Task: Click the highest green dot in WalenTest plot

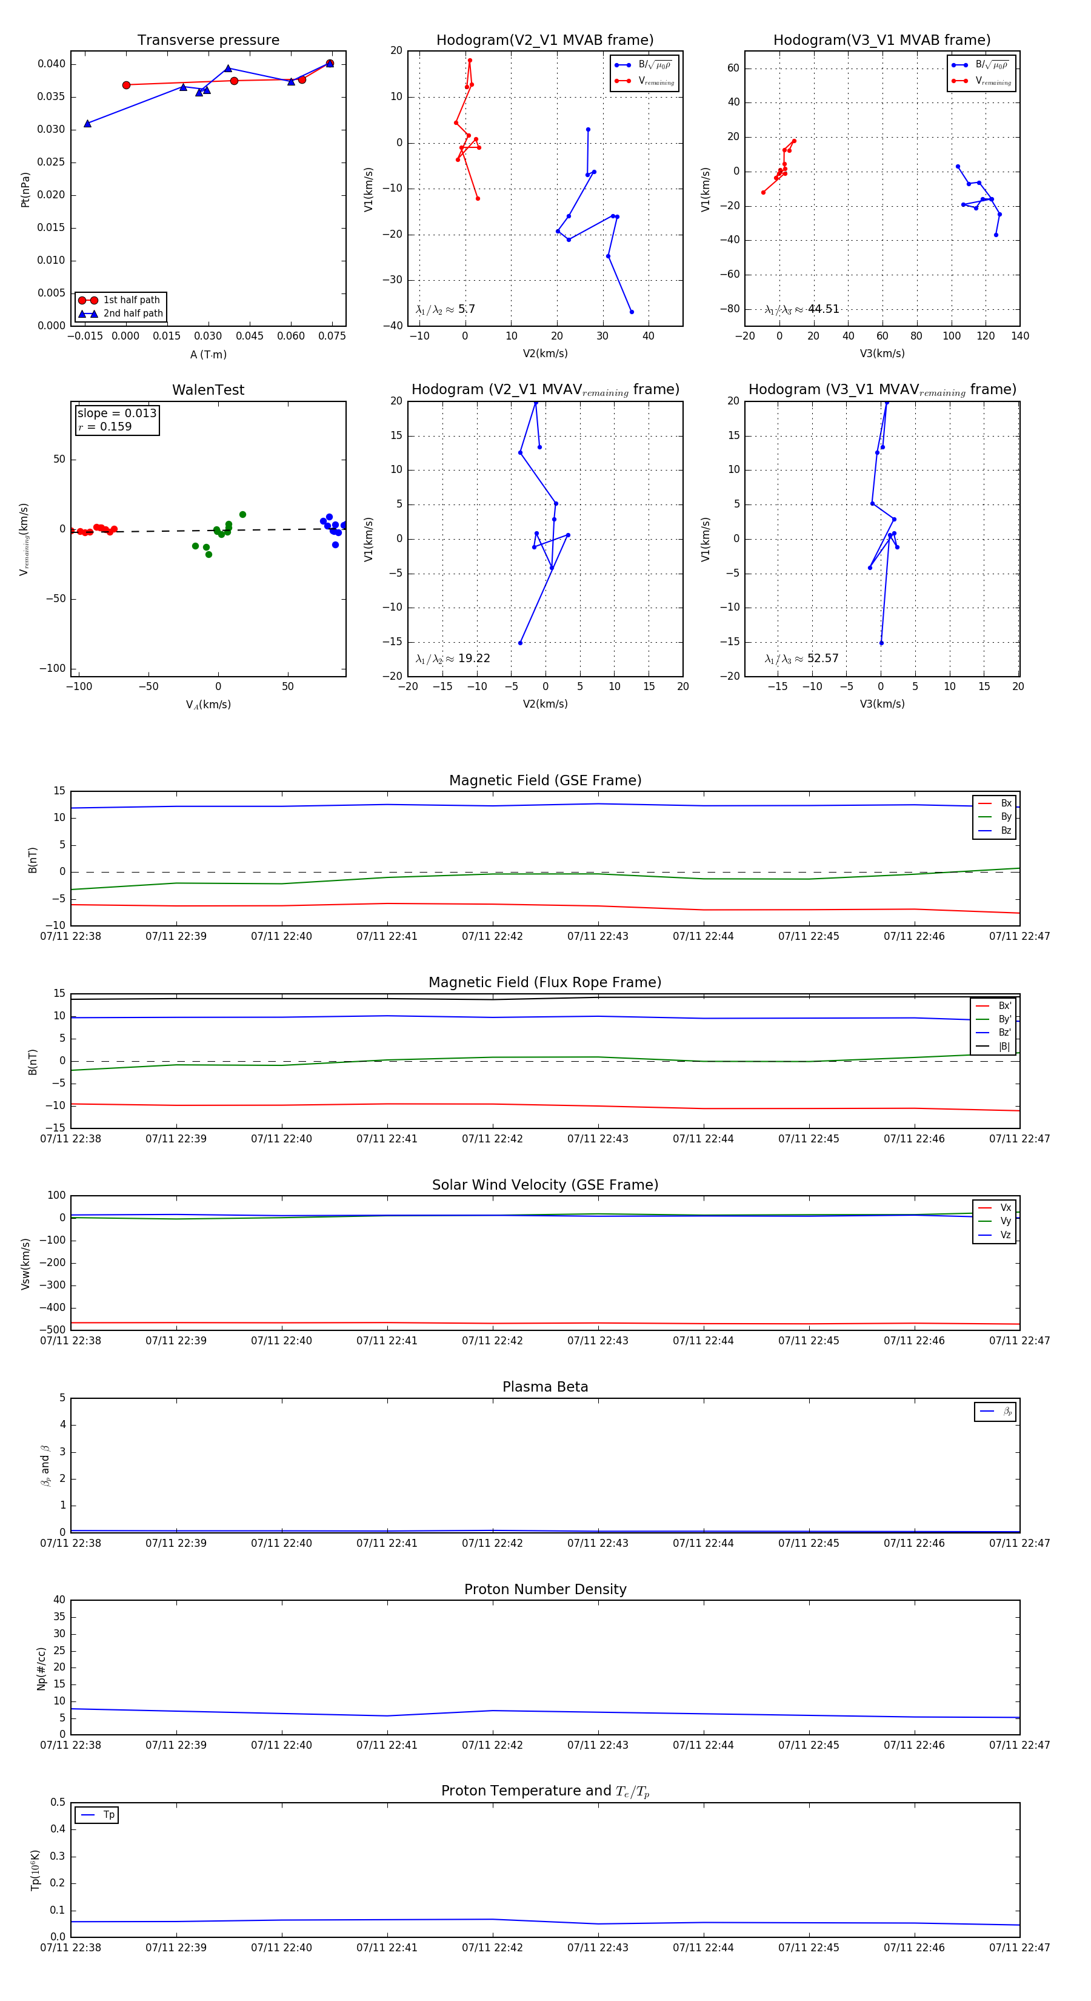Action: pos(242,514)
